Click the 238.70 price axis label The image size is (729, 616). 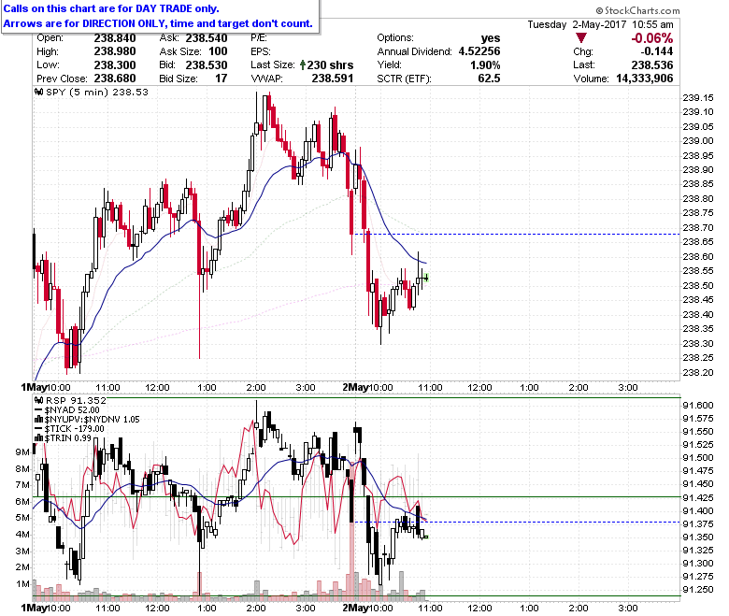coord(698,227)
